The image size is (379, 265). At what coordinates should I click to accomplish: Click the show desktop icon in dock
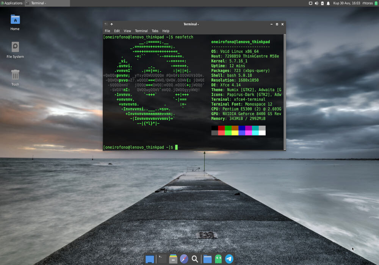coord(150,259)
